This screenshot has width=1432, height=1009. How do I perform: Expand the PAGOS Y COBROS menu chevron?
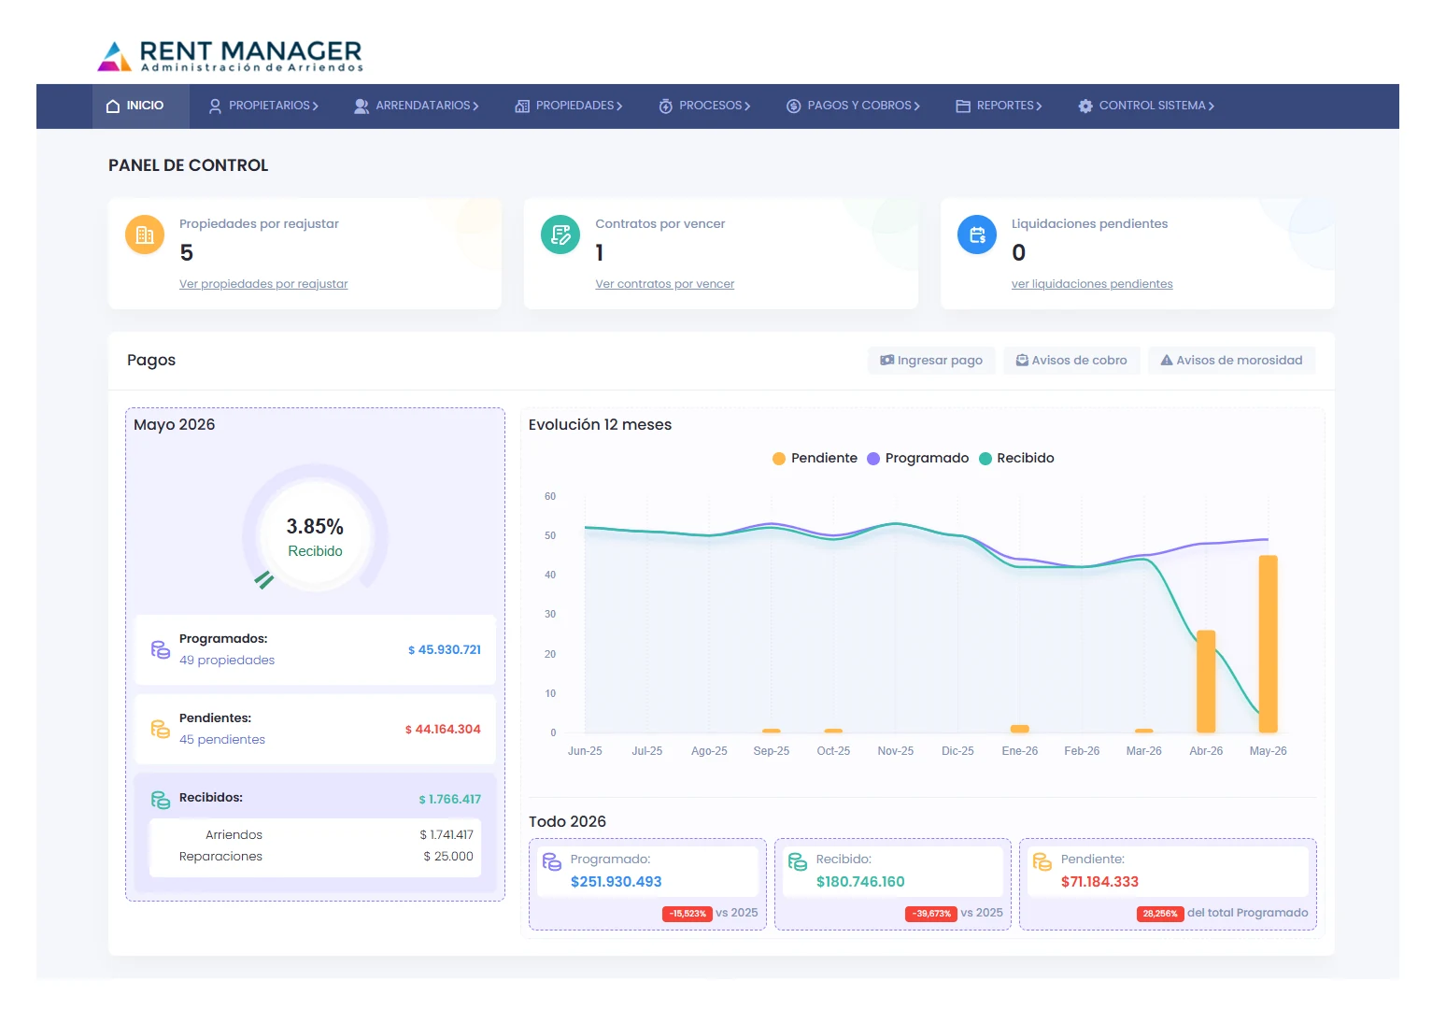[x=917, y=107]
